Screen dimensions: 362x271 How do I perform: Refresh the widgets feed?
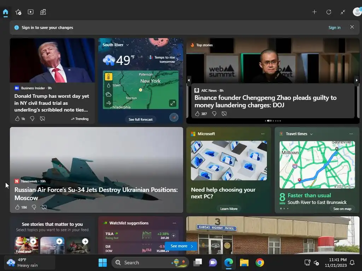pyautogui.click(x=328, y=12)
